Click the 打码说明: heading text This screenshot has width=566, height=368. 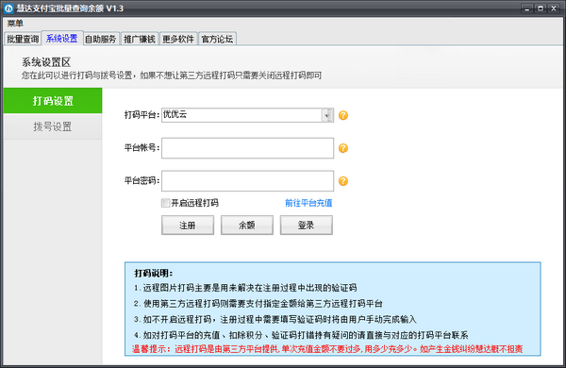154,273
